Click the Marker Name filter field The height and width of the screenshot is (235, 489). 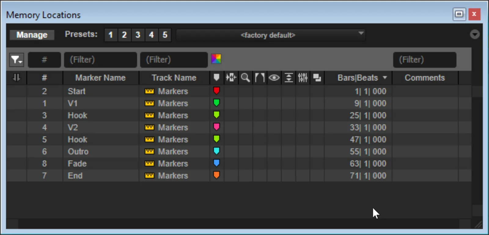101,60
